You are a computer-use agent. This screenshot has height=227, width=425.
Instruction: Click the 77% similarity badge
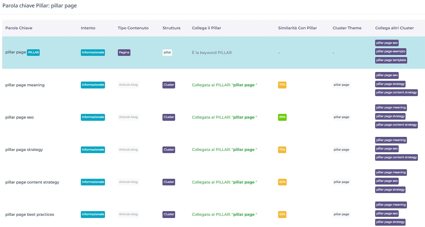pyautogui.click(x=282, y=85)
